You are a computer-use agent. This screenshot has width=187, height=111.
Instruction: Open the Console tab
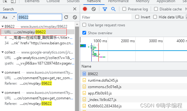pyautogui.click(x=53, y=1)
